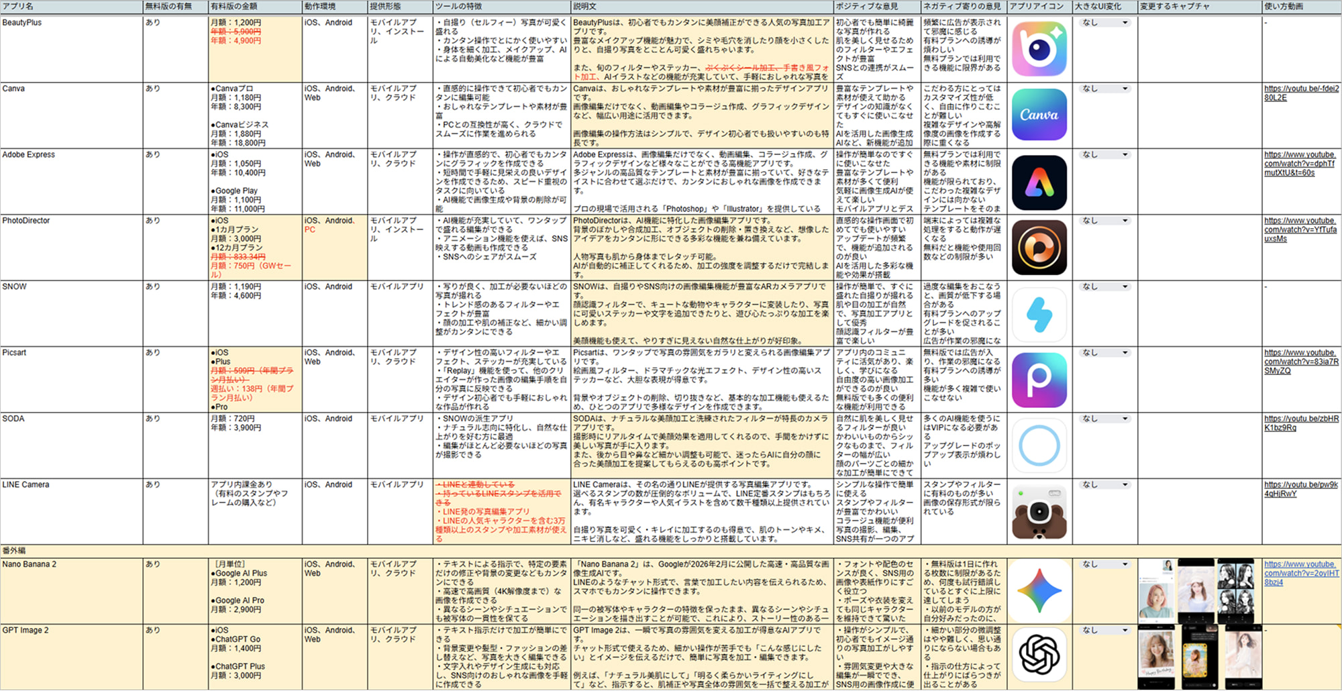This screenshot has height=691, width=1342.
Task: Select the SODA price cell 月額：720円
Action: [x=255, y=445]
